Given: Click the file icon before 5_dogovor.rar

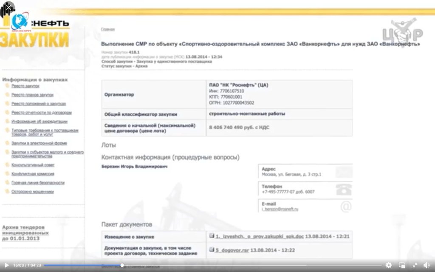Looking at the screenshot, I should (x=212, y=250).
